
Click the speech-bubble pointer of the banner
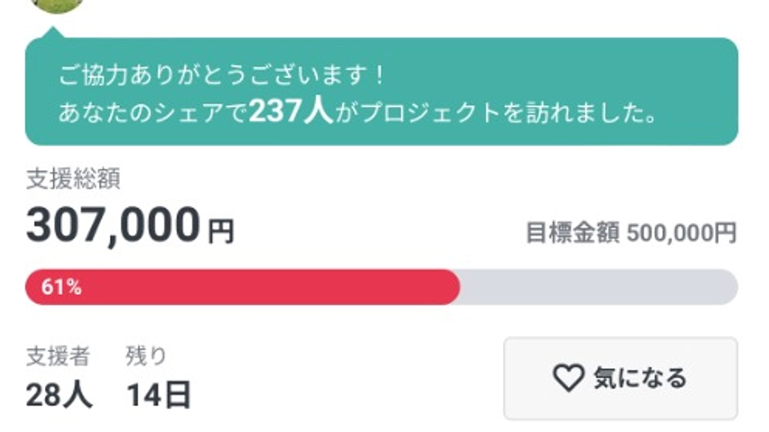(53, 29)
